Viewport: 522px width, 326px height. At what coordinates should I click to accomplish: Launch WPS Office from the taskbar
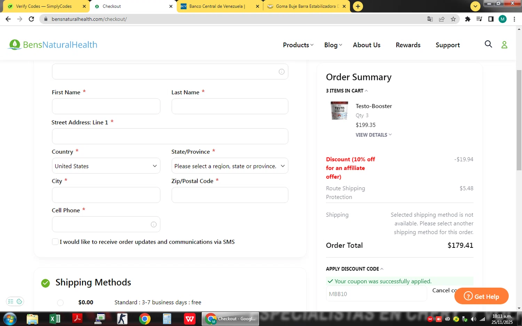190,319
